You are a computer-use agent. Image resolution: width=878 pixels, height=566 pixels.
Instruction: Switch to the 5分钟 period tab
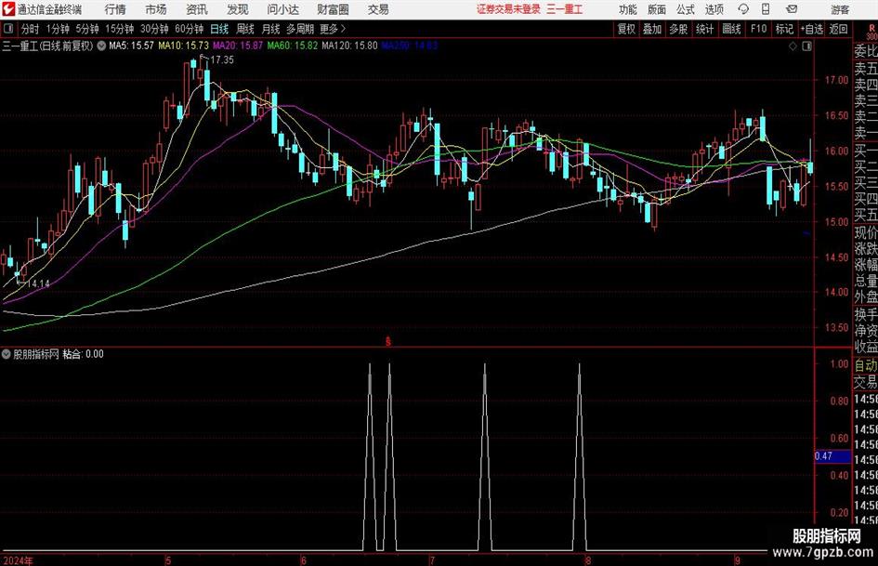pyautogui.click(x=87, y=29)
